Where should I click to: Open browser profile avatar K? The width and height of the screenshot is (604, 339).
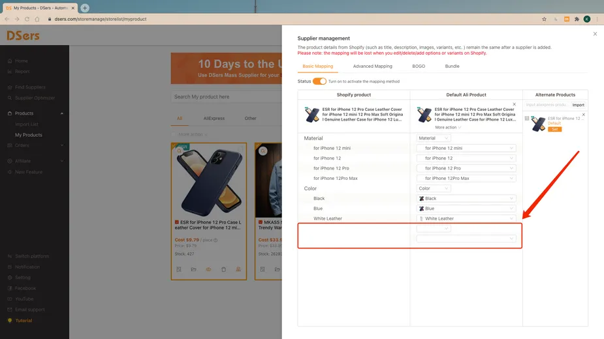tap(587, 19)
